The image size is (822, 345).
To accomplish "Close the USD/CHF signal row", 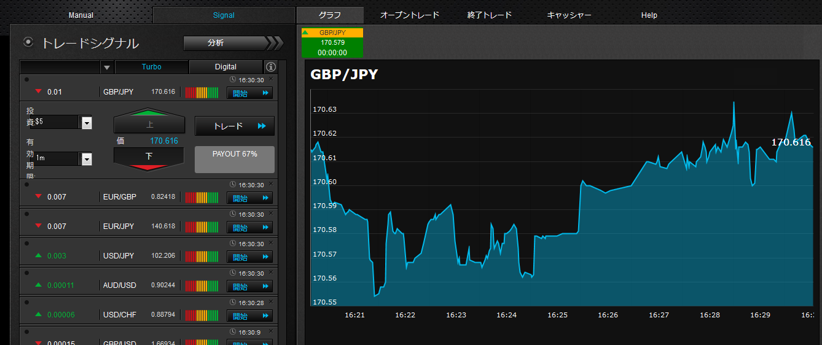I will point(271,301).
